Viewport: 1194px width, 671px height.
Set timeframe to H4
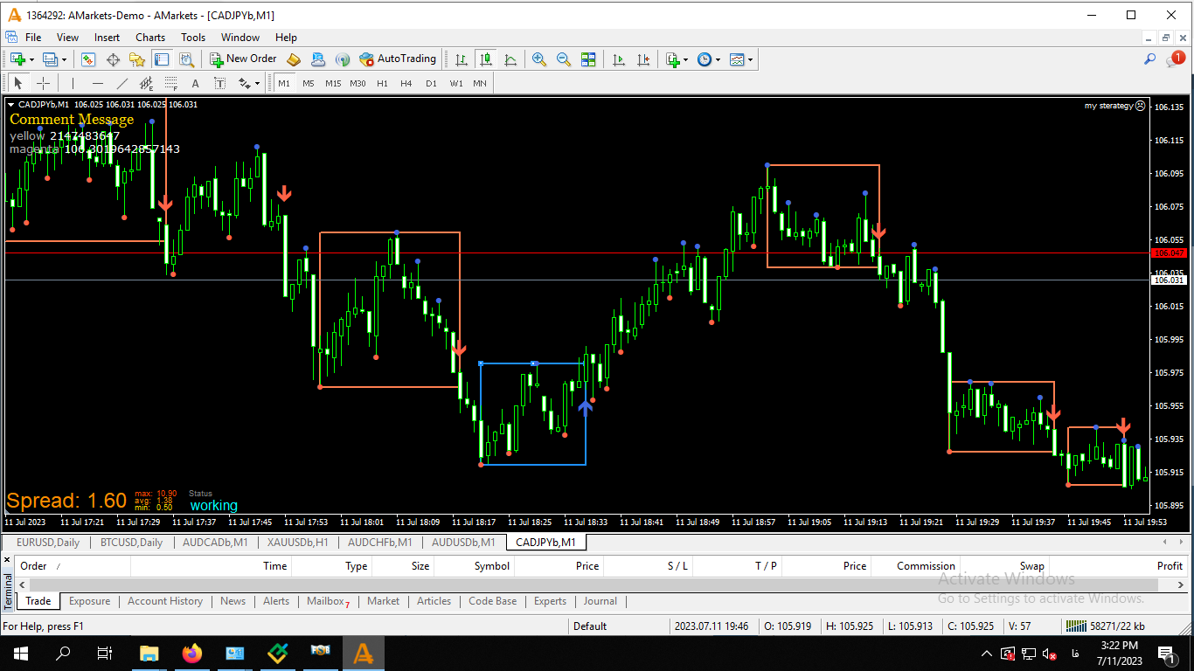pos(406,83)
